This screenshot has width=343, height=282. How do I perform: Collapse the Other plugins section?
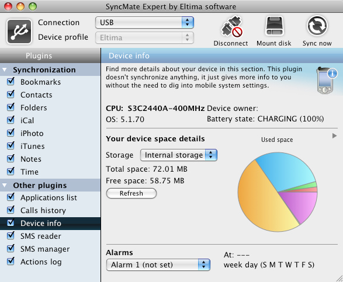[x=4, y=186]
